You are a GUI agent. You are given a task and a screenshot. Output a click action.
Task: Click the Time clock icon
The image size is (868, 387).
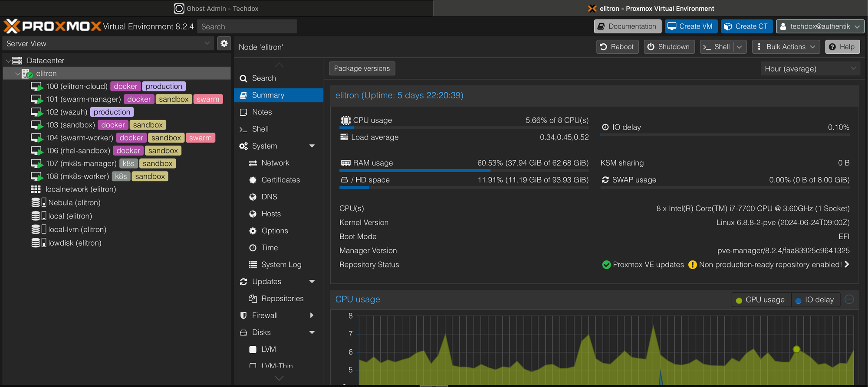253,247
